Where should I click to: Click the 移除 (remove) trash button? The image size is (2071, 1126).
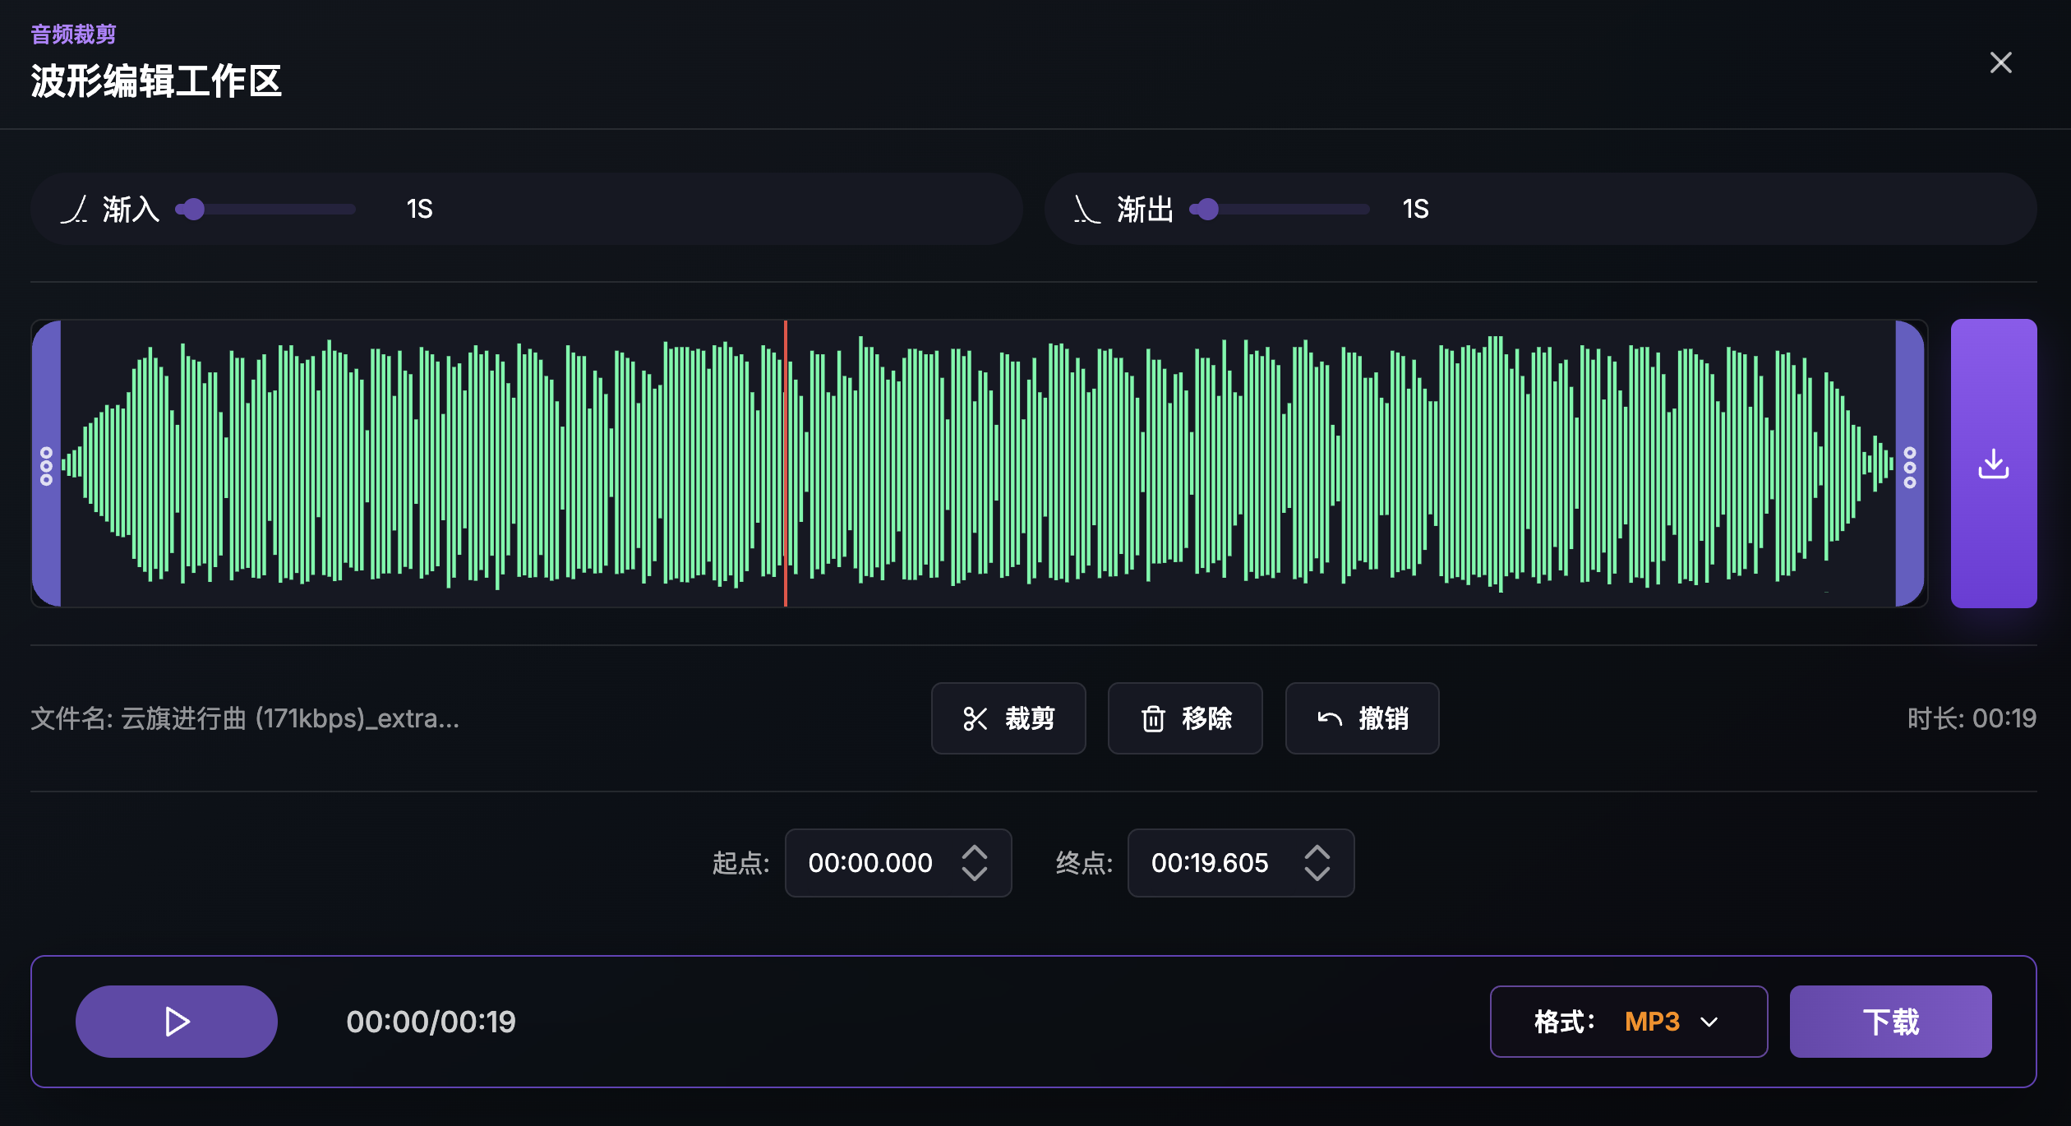(1185, 718)
